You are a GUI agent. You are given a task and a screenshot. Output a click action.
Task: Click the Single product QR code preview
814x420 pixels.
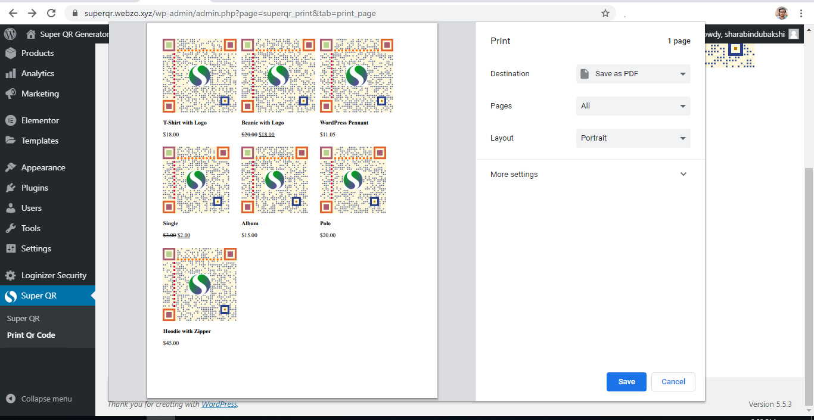196,180
